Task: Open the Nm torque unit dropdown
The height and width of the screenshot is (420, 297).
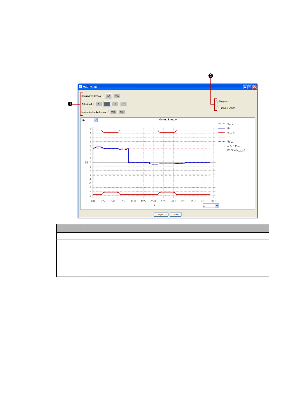Action: [90, 120]
